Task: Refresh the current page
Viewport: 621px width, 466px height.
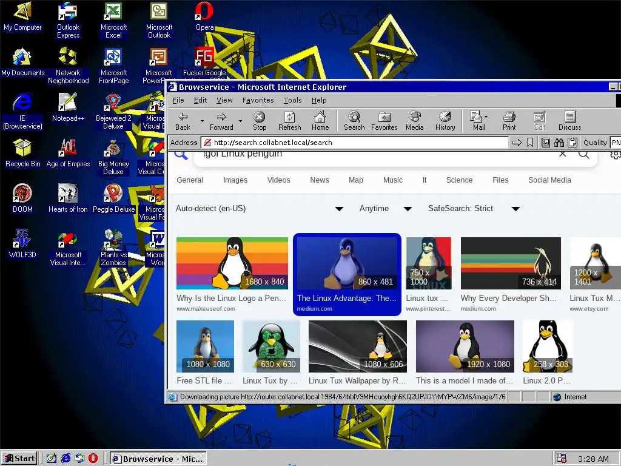Action: tap(289, 121)
